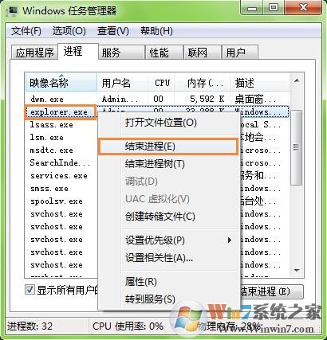Sort by the 映像名称 column header

coord(61,83)
